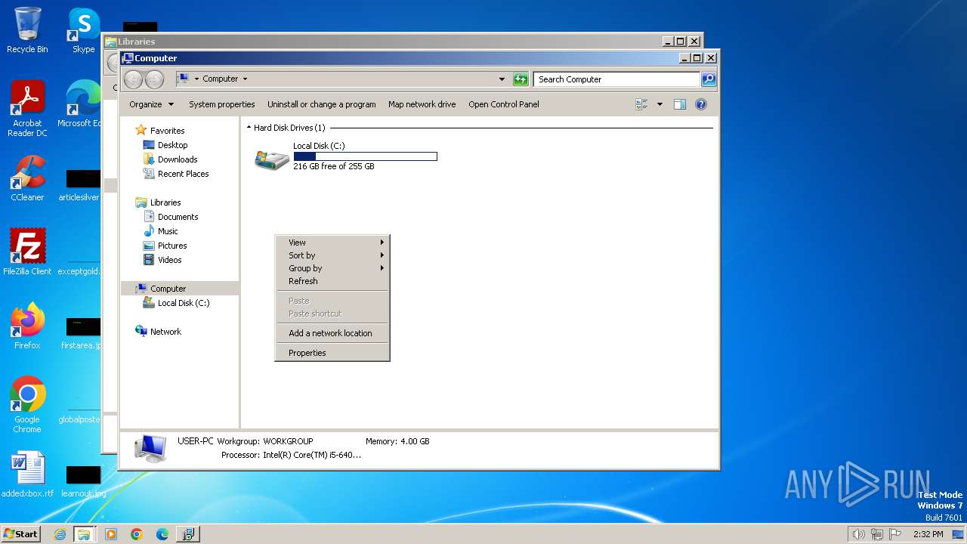Choose Refresh from the context menu
Image resolution: width=967 pixels, height=544 pixels.
point(332,281)
